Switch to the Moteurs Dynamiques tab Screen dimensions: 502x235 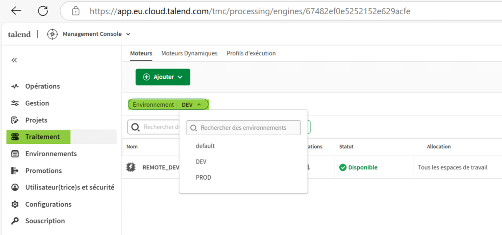tap(189, 53)
